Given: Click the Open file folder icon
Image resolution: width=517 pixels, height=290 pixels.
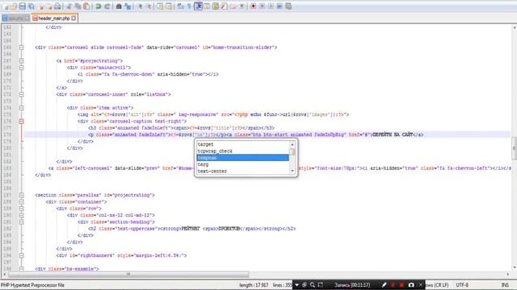Looking at the screenshot, I should coord(14,6).
